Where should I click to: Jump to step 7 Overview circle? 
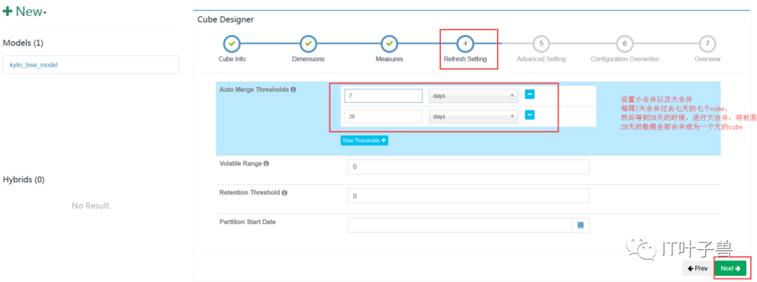tap(707, 44)
